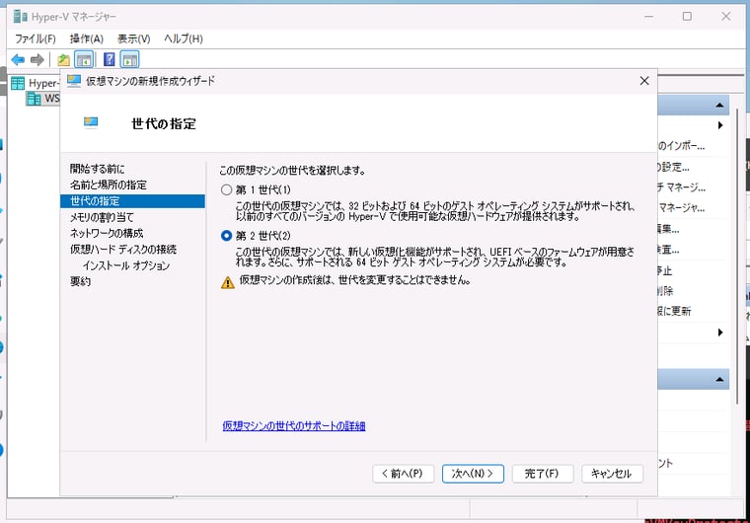
Task: Go to the 要約 wizard step
Action: (80, 281)
